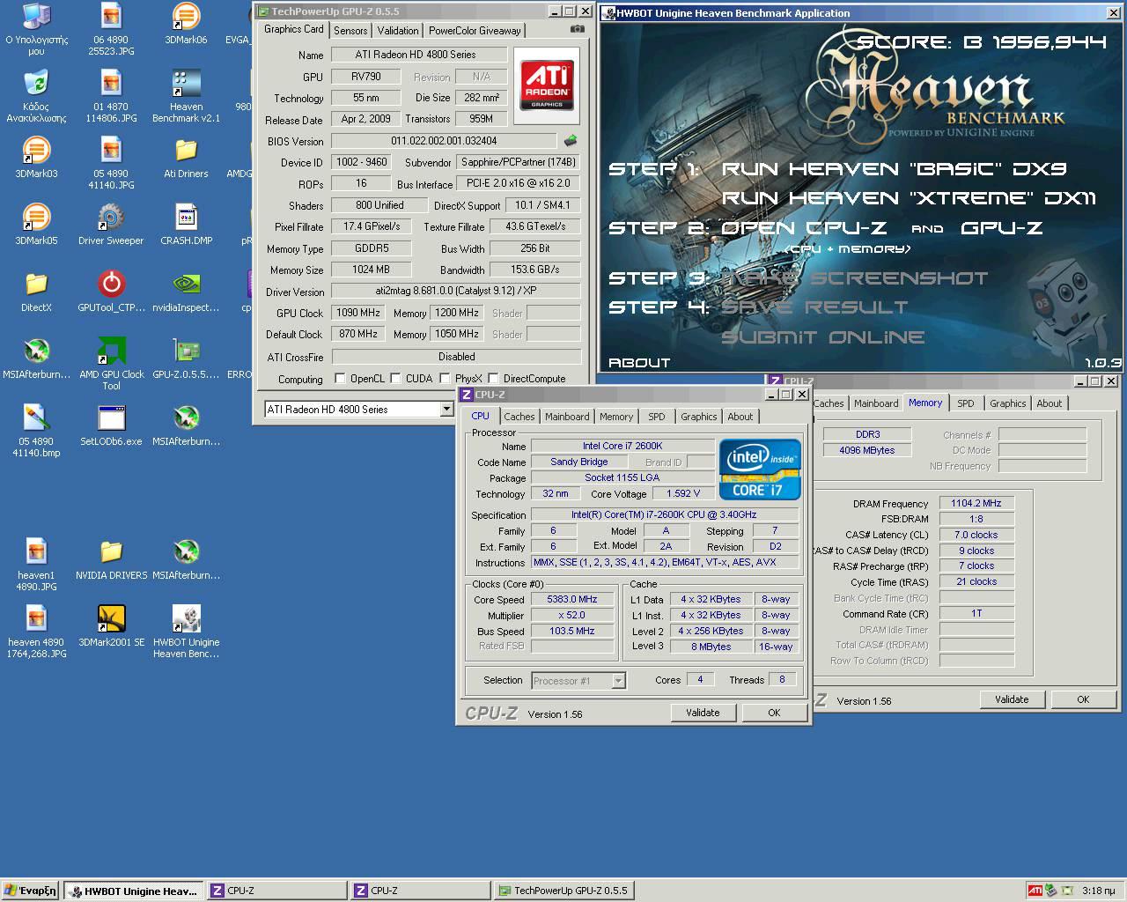Switch to HWBOT Unigine Heaven taskbar button
The width and height of the screenshot is (1127, 902).
133,891
